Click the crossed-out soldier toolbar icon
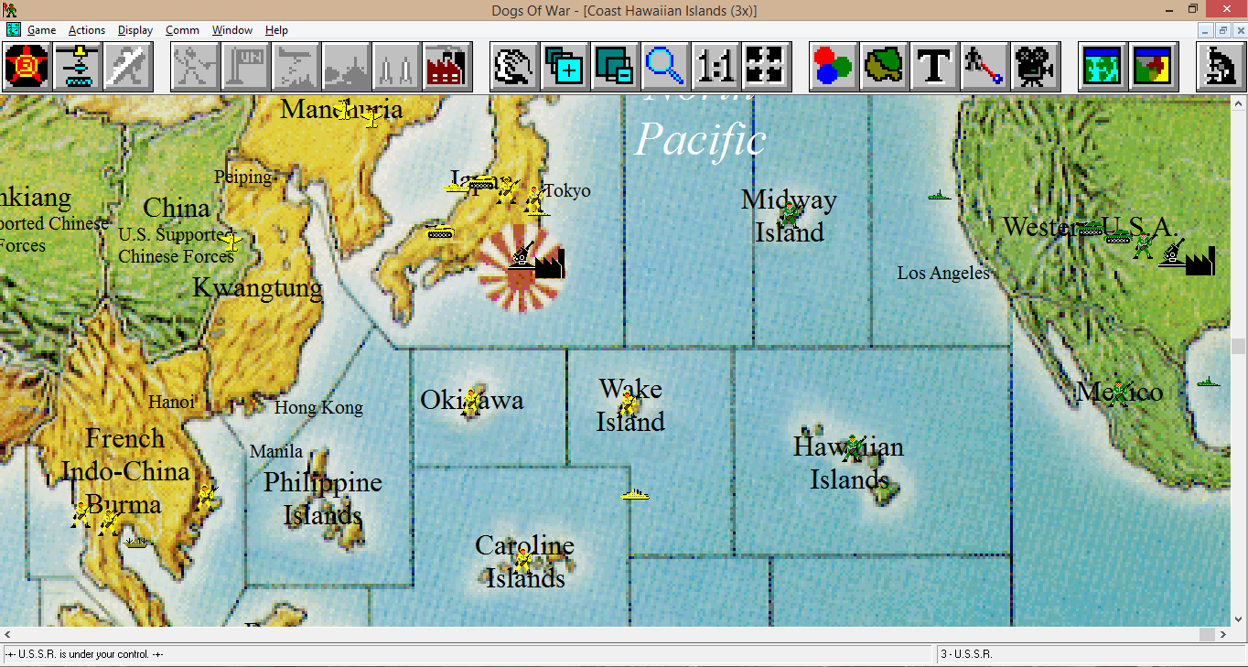Image resolution: width=1248 pixels, height=667 pixels. coord(126,66)
